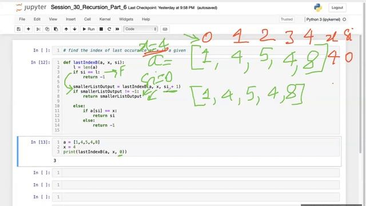
Task: Open cell type Code dropdown
Action: [141, 29]
